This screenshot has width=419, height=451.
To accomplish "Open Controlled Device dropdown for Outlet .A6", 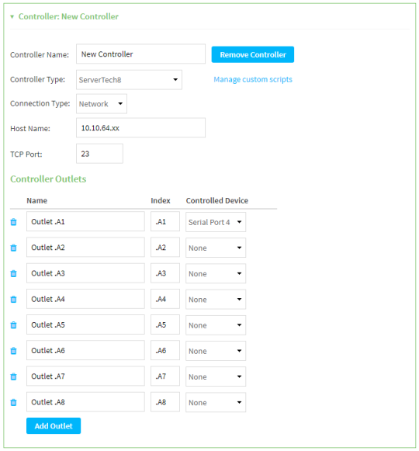I will coord(216,351).
